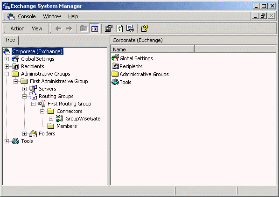Open Properties via toolbar icon
The width and height of the screenshot is (279, 197).
[x=109, y=28]
